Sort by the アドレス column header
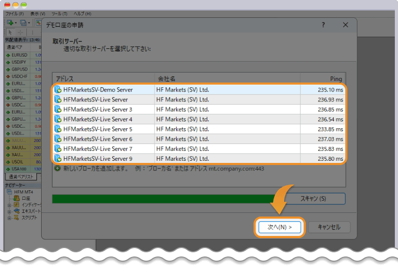 coord(103,79)
